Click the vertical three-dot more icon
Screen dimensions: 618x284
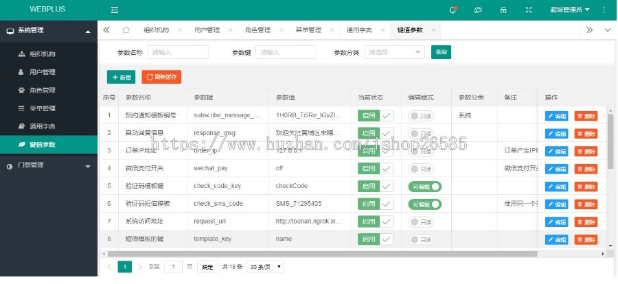(x=604, y=10)
